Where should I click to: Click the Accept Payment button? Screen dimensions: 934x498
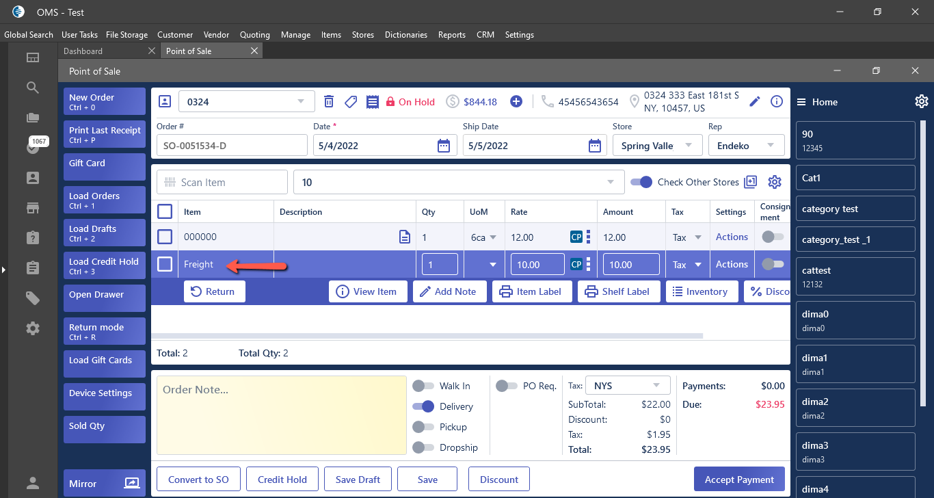point(739,480)
